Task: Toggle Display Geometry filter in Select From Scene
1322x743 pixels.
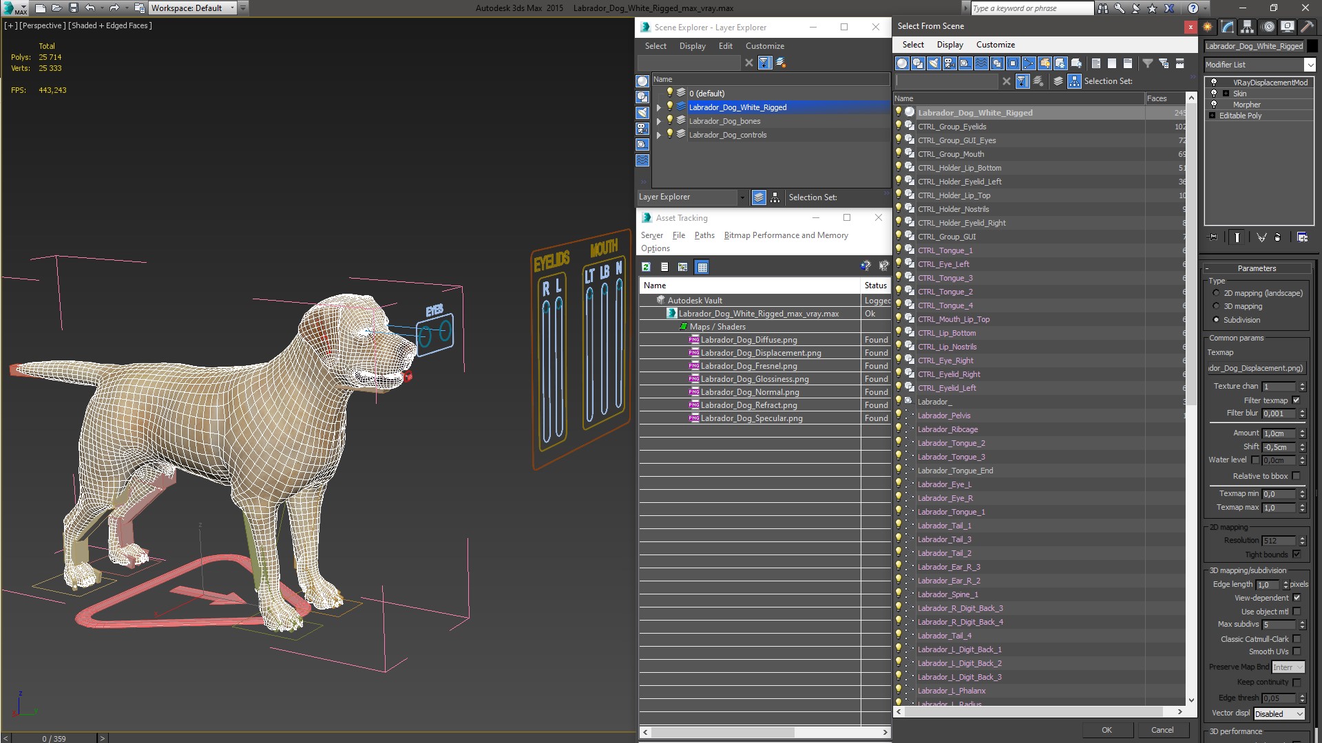Action: click(902, 63)
